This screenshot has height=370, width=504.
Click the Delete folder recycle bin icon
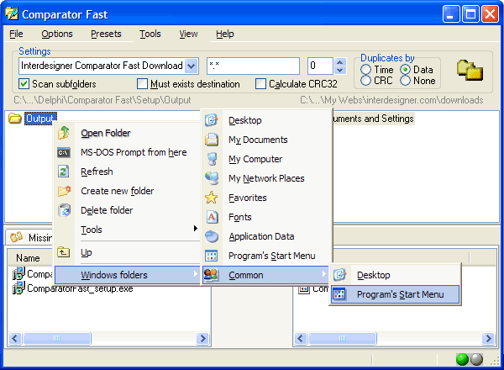(64, 210)
